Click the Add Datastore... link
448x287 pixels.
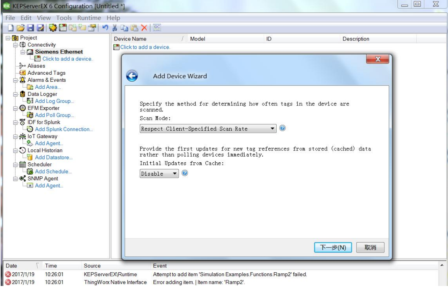click(54, 157)
